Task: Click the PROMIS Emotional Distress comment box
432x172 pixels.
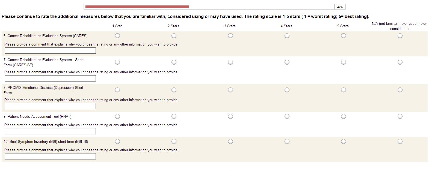Action: (x=50, y=106)
